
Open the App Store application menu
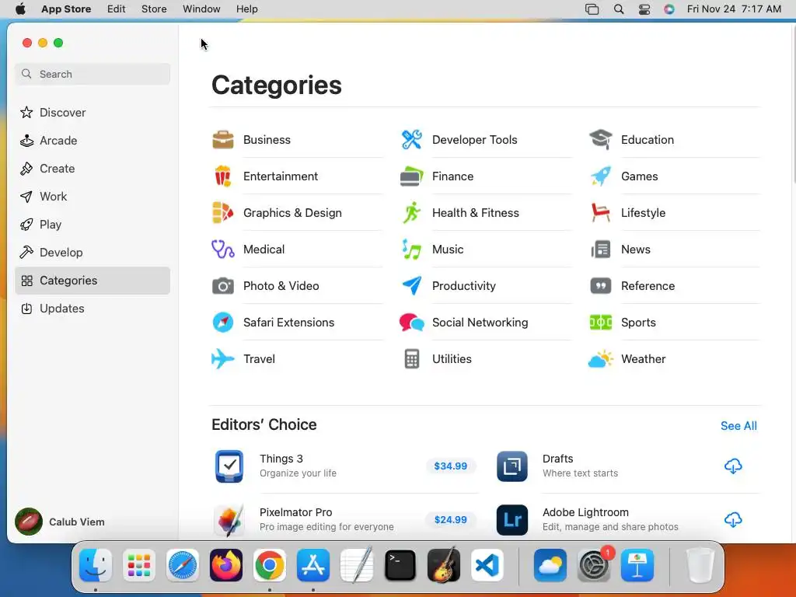[66, 9]
